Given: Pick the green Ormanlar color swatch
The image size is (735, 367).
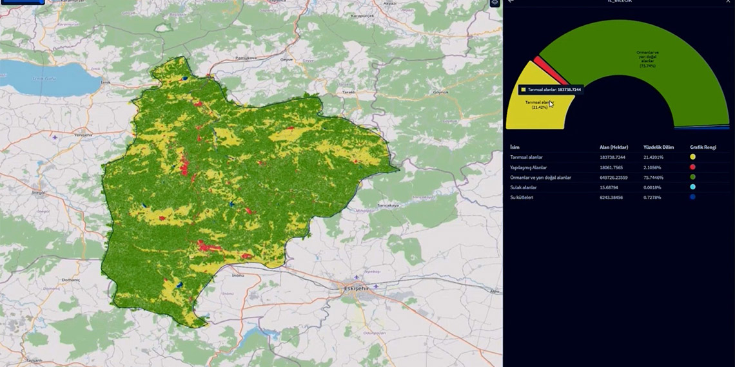Looking at the screenshot, I should pos(692,177).
